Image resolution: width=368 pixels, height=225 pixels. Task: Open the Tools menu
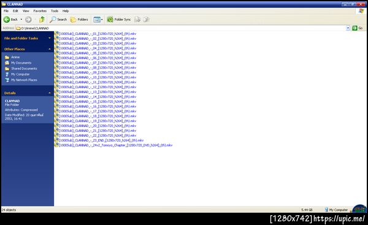click(x=55, y=11)
